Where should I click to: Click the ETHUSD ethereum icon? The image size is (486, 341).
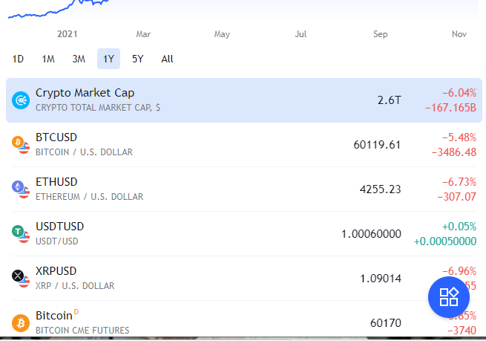pyautogui.click(x=21, y=189)
